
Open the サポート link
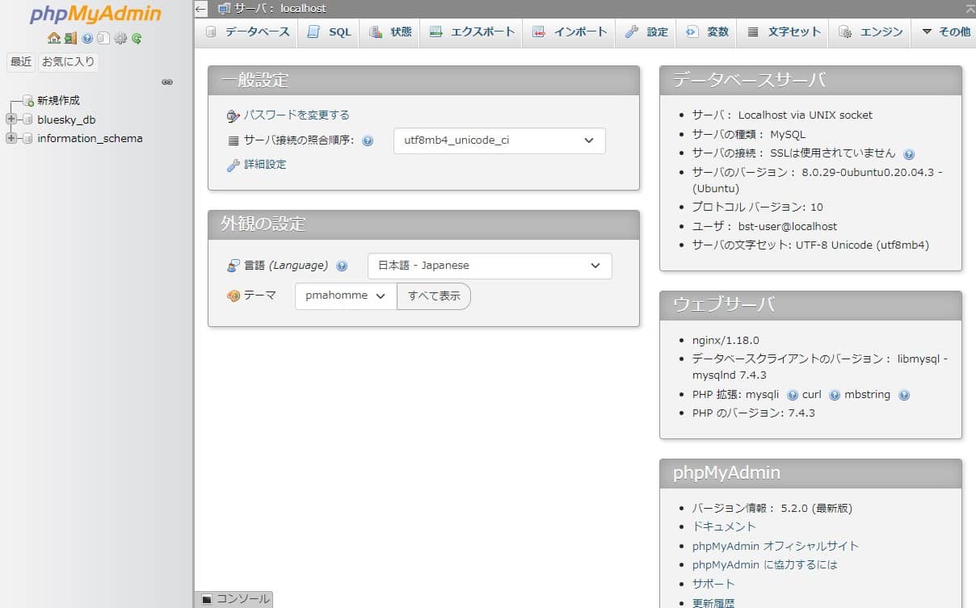(x=713, y=584)
